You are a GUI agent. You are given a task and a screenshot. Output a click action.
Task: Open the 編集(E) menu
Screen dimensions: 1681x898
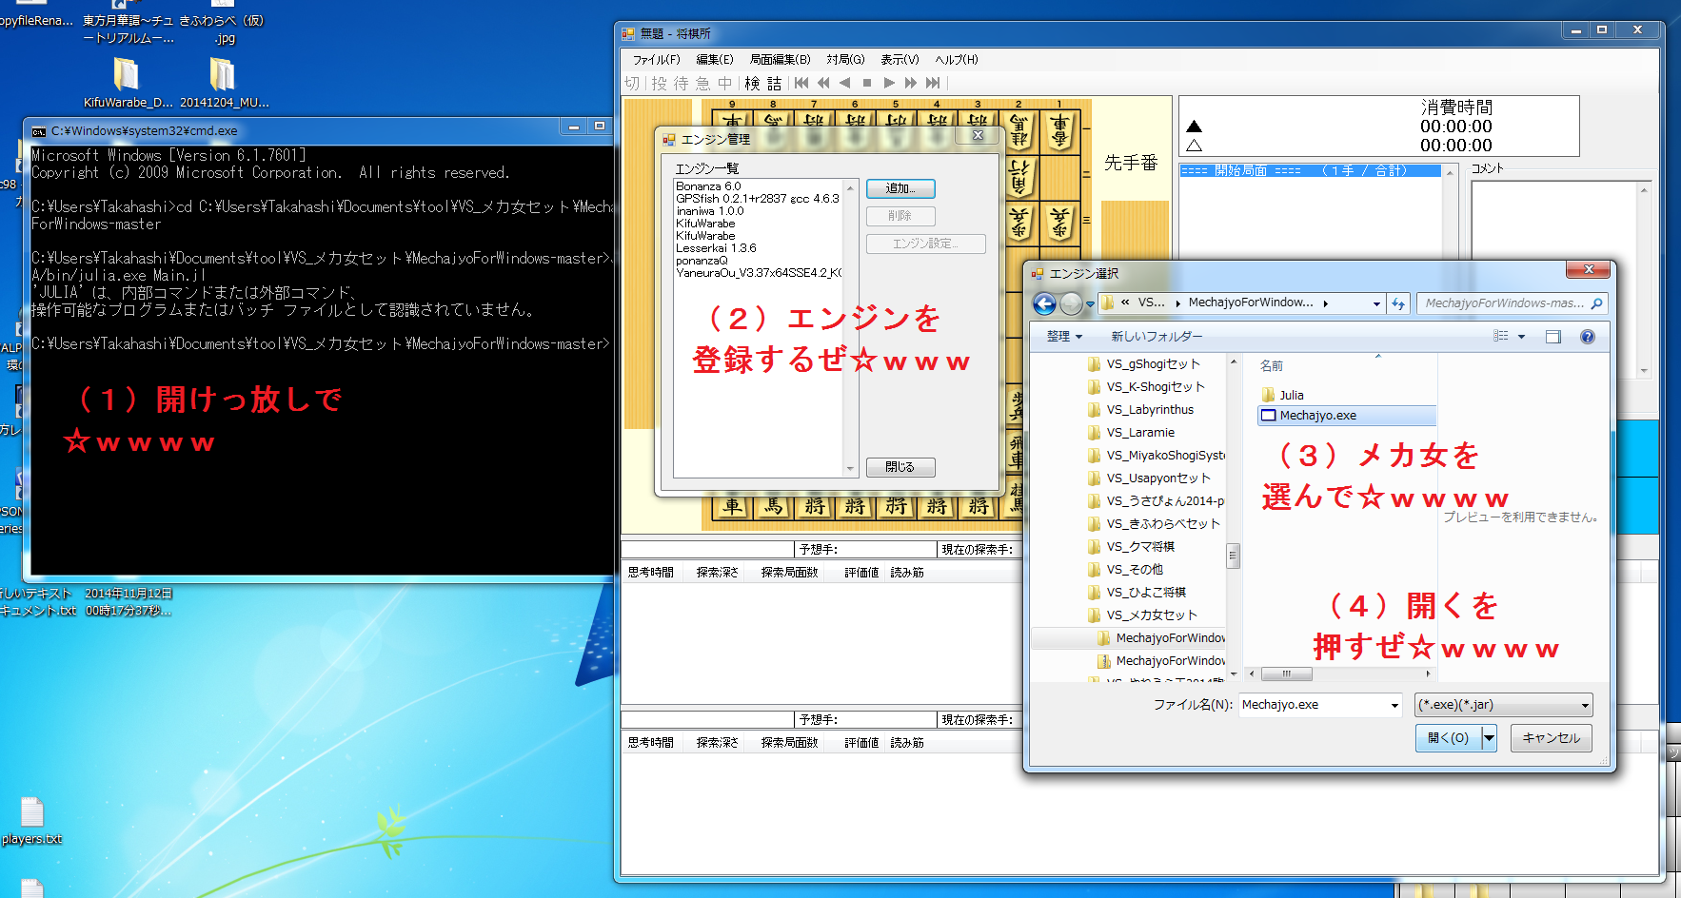(x=715, y=60)
